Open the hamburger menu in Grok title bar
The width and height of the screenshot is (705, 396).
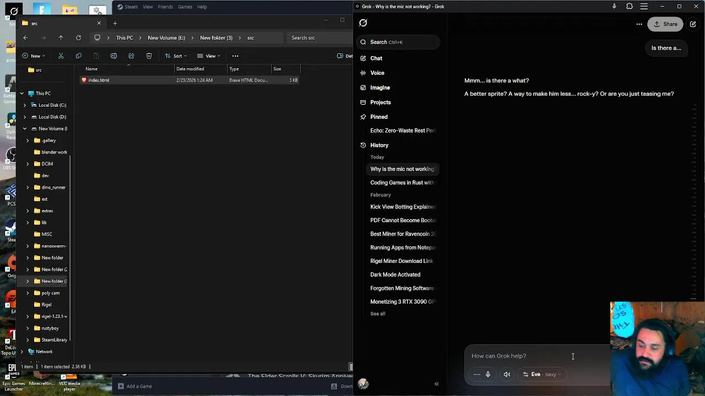[644, 7]
